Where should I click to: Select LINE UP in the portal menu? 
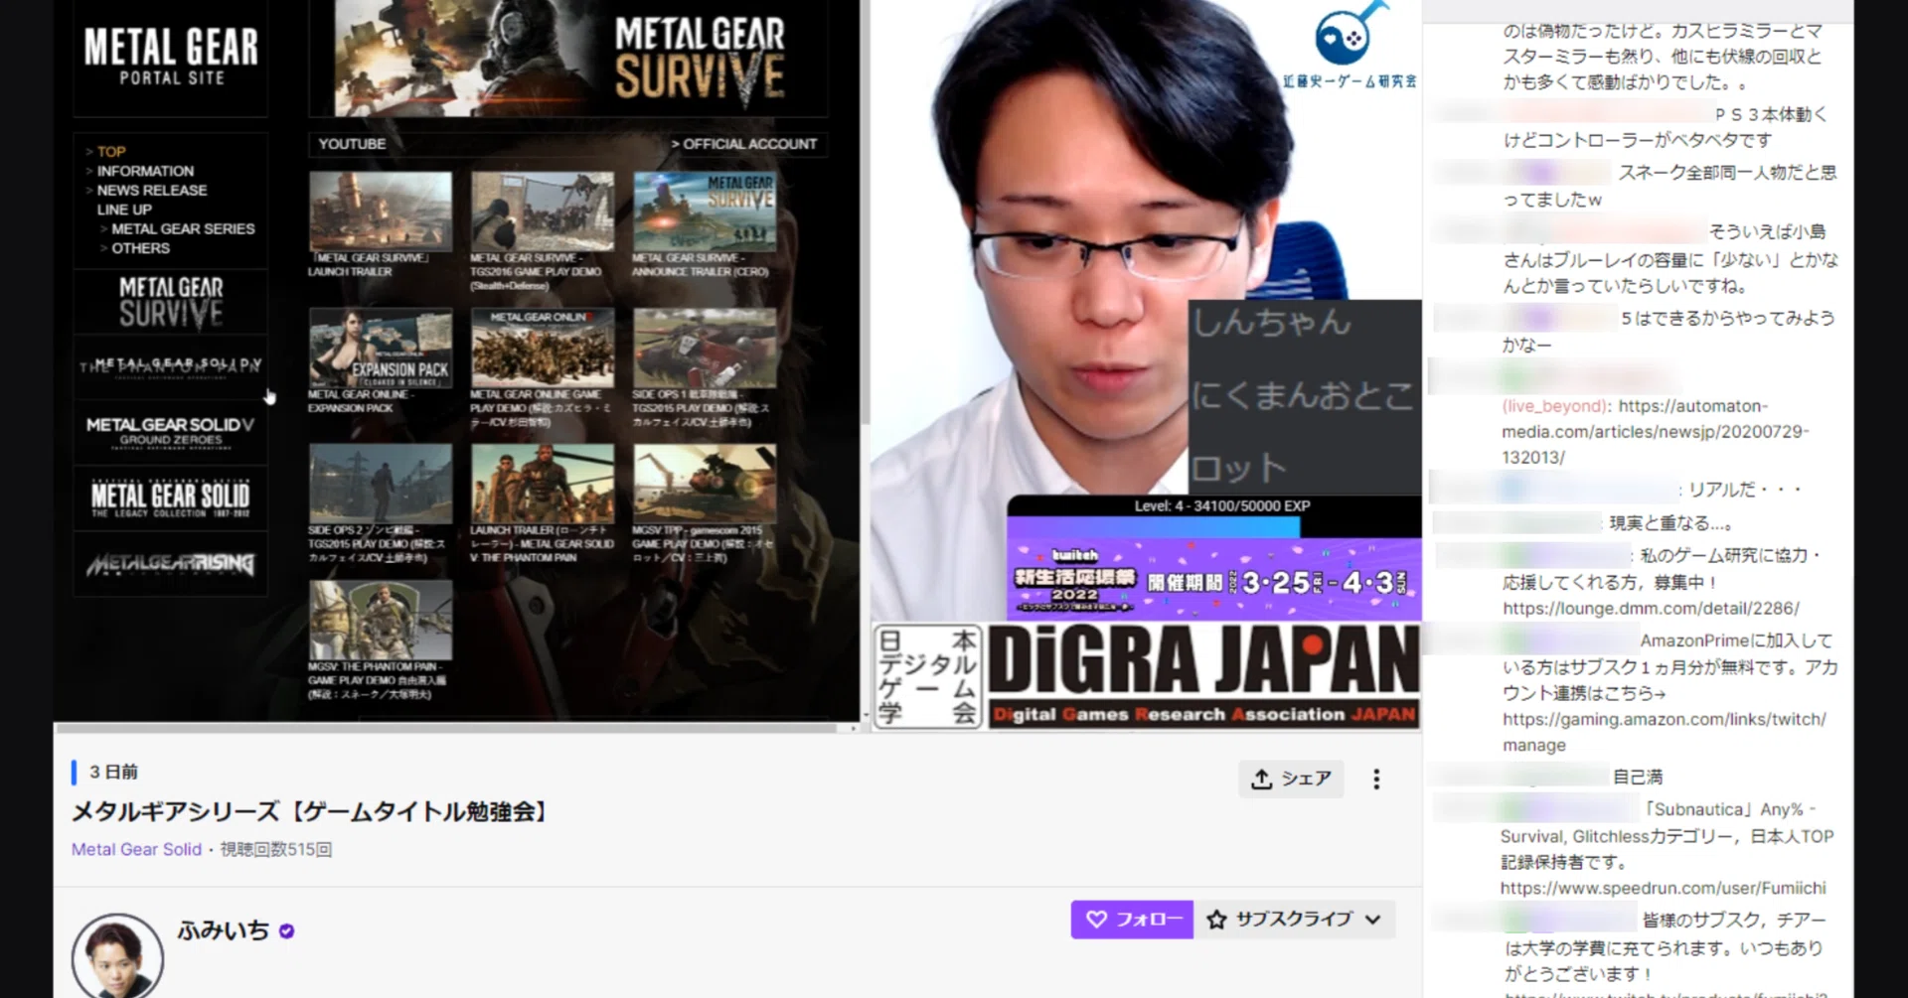coord(124,210)
